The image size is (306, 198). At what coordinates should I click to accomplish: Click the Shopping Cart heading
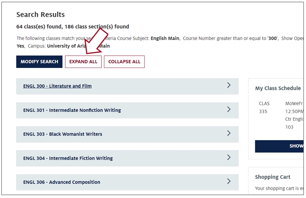click(272, 177)
